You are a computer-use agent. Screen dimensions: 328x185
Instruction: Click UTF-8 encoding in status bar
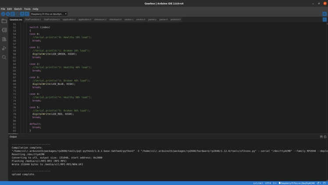click(x=268, y=183)
